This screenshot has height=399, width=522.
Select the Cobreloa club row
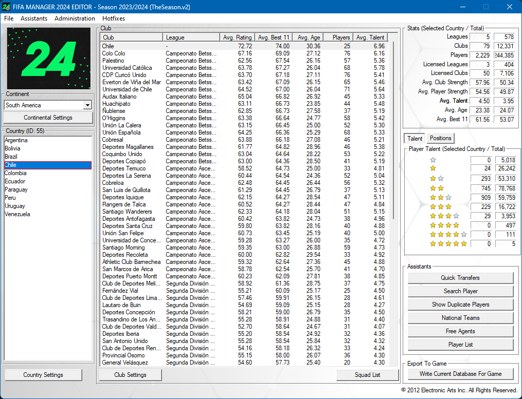pos(244,183)
